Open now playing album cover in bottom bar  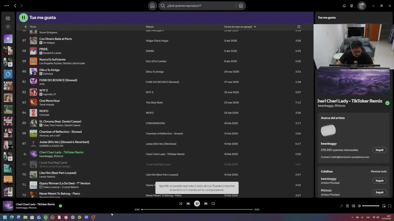click(8, 206)
